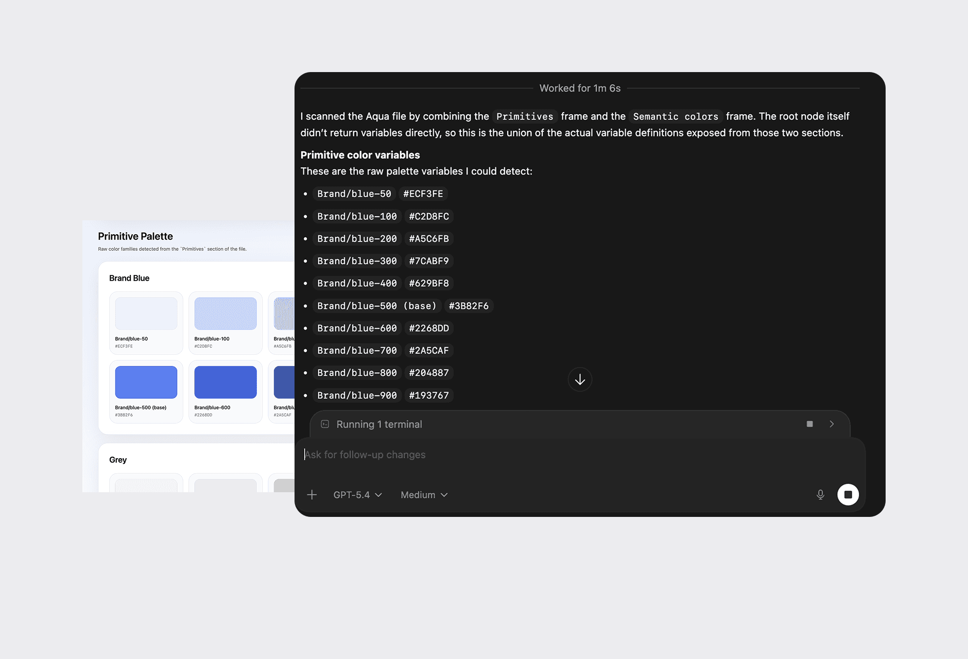Viewport: 968px width, 659px height.
Task: Open the Medium effort dropdown
Action: click(424, 495)
